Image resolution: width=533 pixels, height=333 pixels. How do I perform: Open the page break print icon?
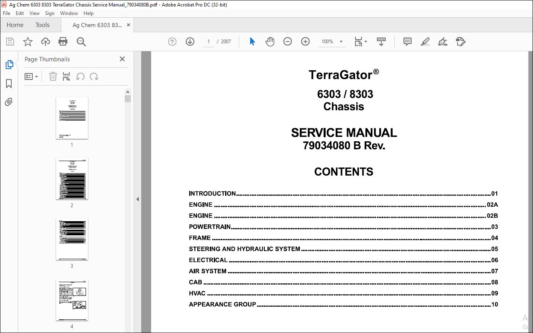point(67,76)
